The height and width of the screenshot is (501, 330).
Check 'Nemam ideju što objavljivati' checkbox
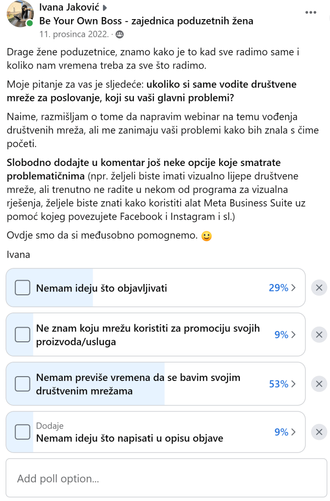23,288
